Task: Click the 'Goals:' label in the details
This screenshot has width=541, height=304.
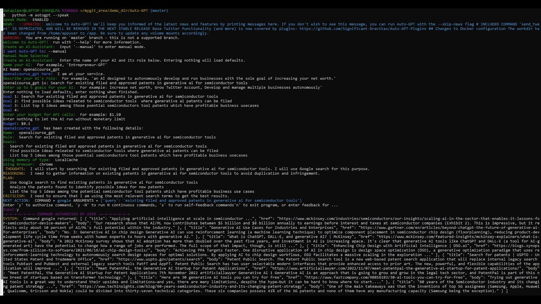Action: pos(10,142)
